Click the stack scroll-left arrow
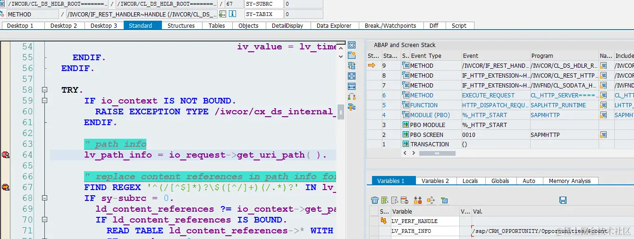This screenshot has height=239, width=634. pyautogui.click(x=404, y=153)
